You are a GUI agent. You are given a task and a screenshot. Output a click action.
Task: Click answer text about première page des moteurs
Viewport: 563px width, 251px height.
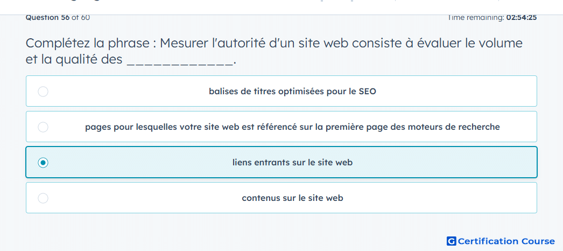pos(292,127)
